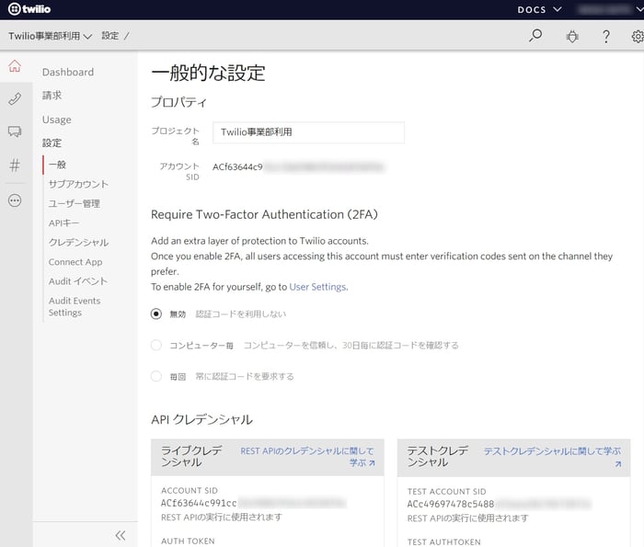Click the 設定 breadcrumb
Image resolution: width=644 pixels, height=547 pixels.
[110, 36]
